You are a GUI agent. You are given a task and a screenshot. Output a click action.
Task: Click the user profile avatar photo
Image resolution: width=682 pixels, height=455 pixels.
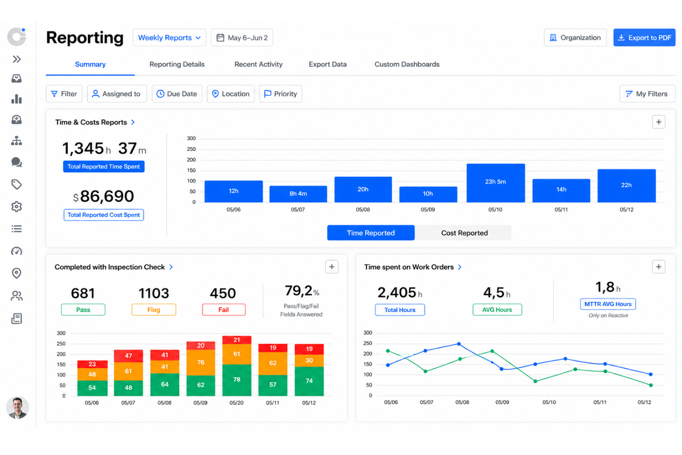[18, 408]
